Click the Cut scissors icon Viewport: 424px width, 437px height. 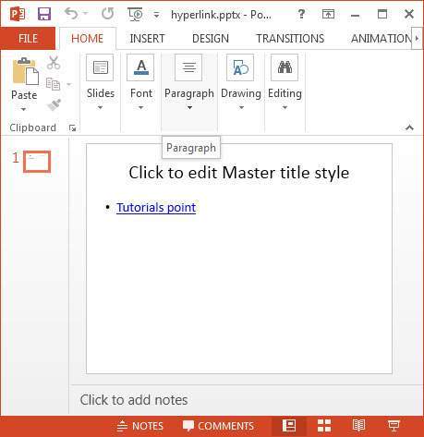click(54, 63)
